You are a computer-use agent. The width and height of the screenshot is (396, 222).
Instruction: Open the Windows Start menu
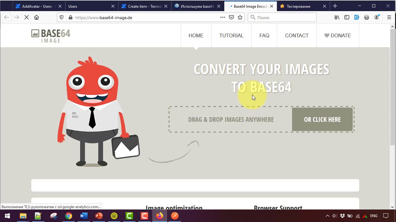[x=7, y=216]
